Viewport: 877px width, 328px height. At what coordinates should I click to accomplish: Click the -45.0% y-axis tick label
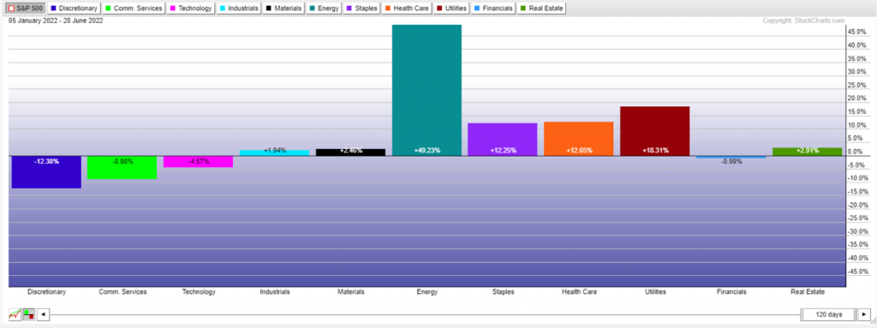[858, 271]
